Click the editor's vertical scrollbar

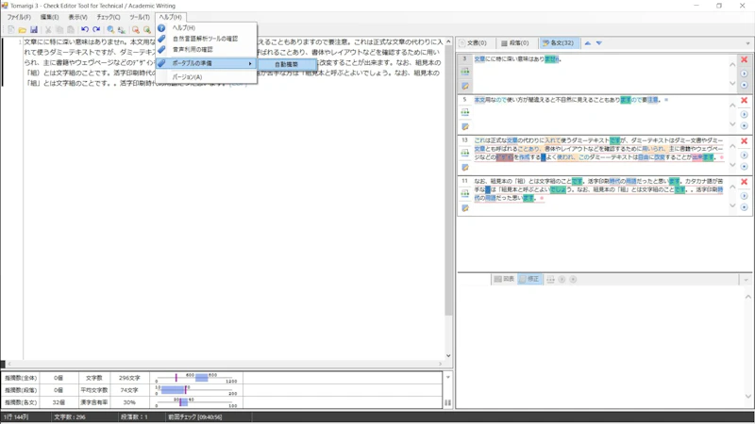pos(448,188)
